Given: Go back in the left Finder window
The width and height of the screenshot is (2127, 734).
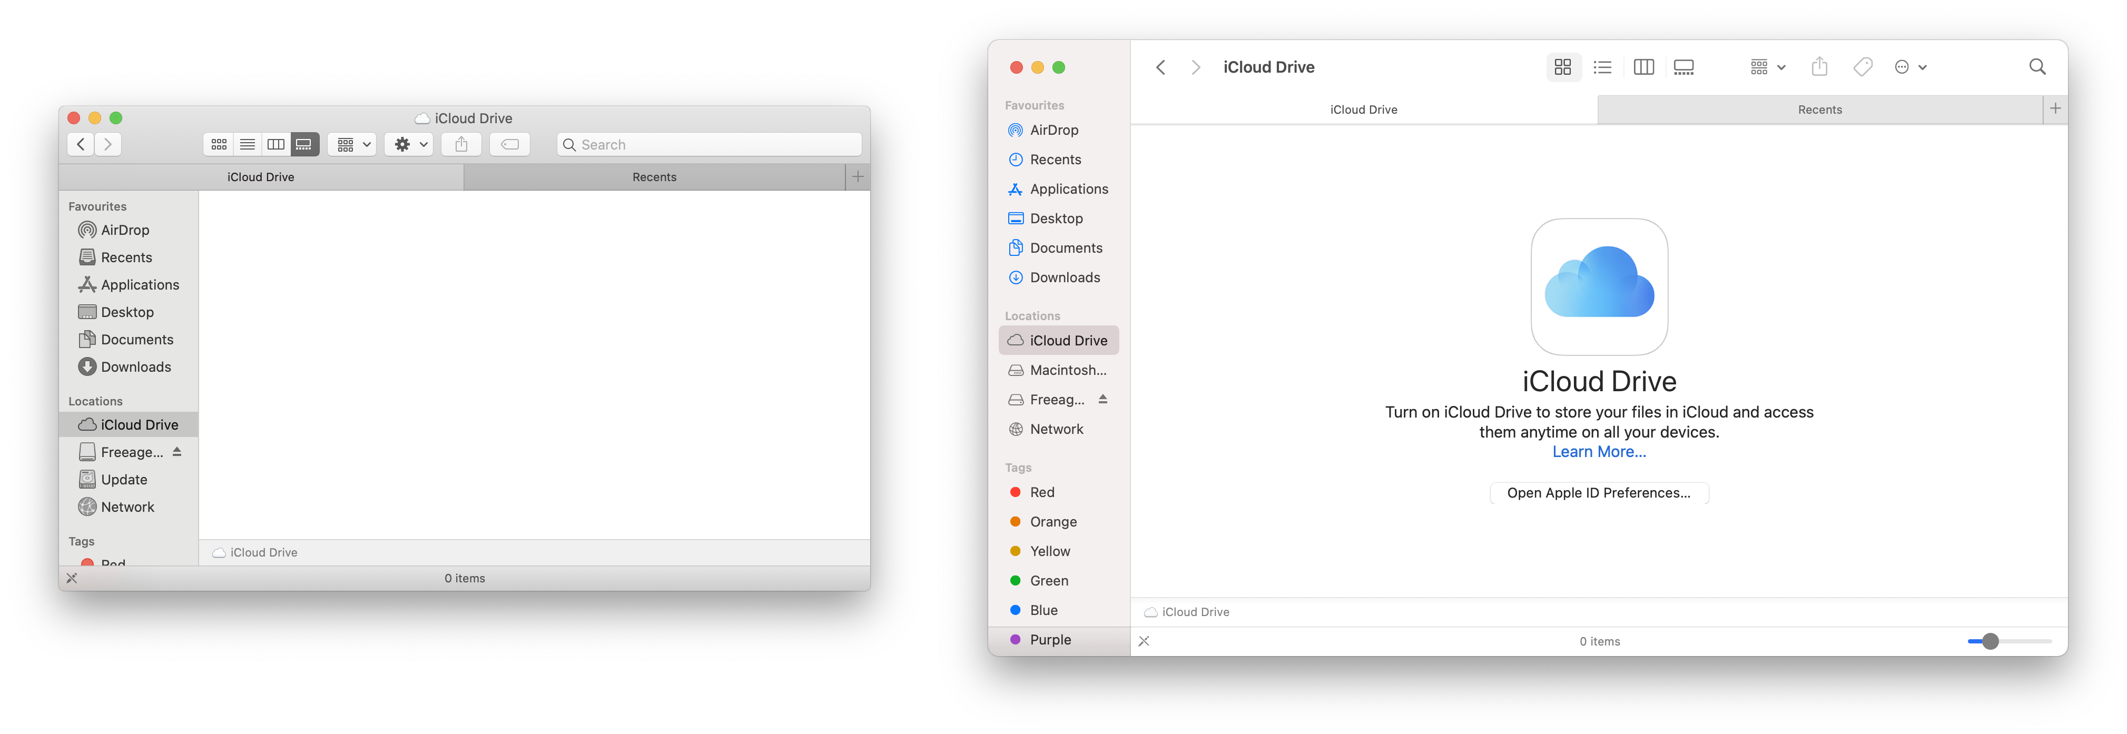Looking at the screenshot, I should (x=81, y=144).
